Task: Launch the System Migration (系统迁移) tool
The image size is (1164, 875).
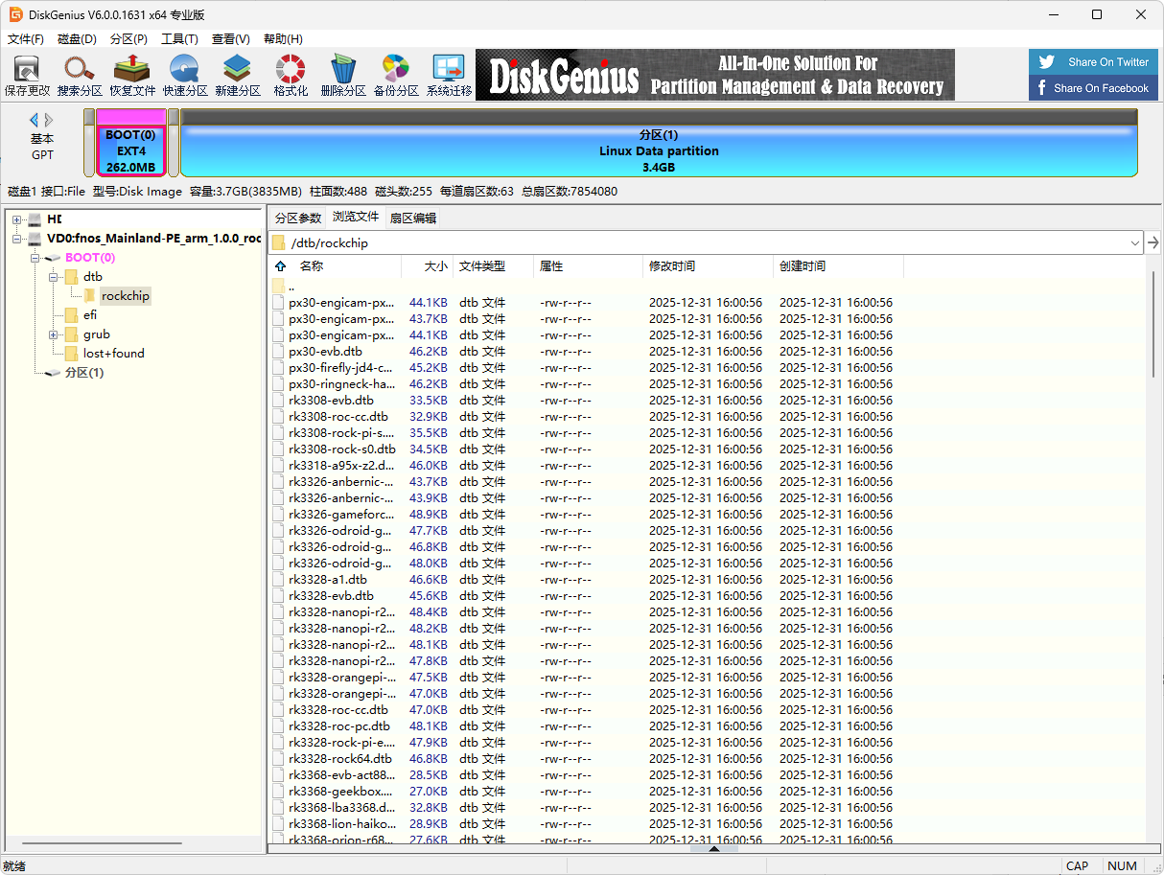Action: pos(449,75)
